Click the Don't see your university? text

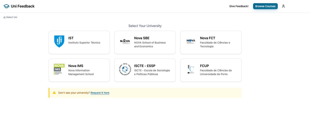[74, 93]
